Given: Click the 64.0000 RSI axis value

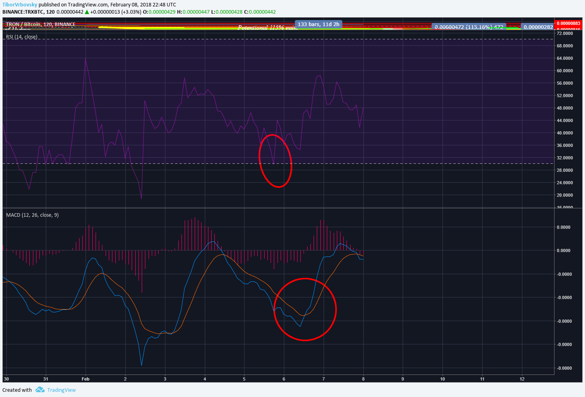Looking at the screenshot, I should (x=565, y=58).
